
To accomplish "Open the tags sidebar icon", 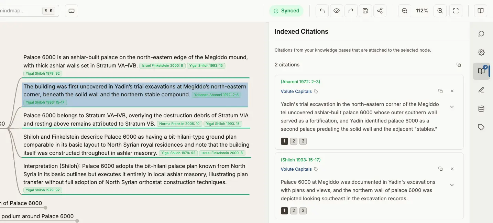I will click(481, 127).
